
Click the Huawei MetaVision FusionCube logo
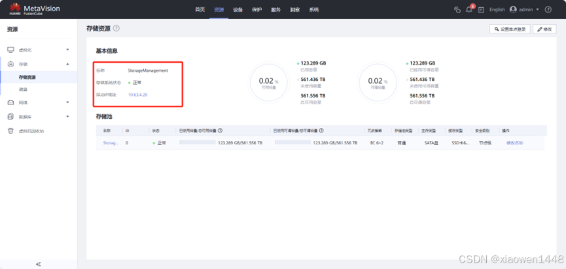(x=35, y=9)
